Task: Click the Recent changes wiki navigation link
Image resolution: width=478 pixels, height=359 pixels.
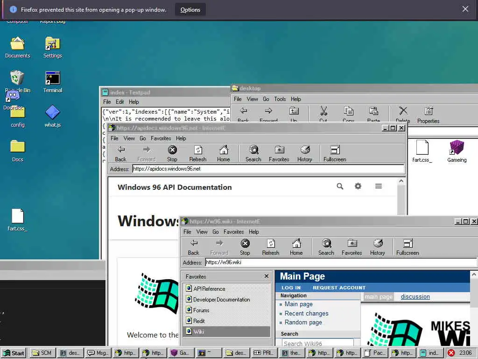Action: (x=306, y=313)
